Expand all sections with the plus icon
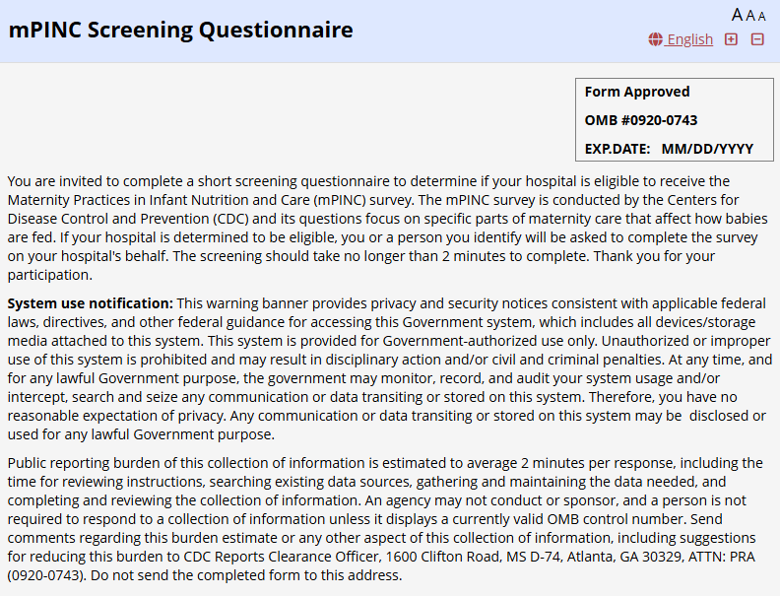 pos(731,39)
